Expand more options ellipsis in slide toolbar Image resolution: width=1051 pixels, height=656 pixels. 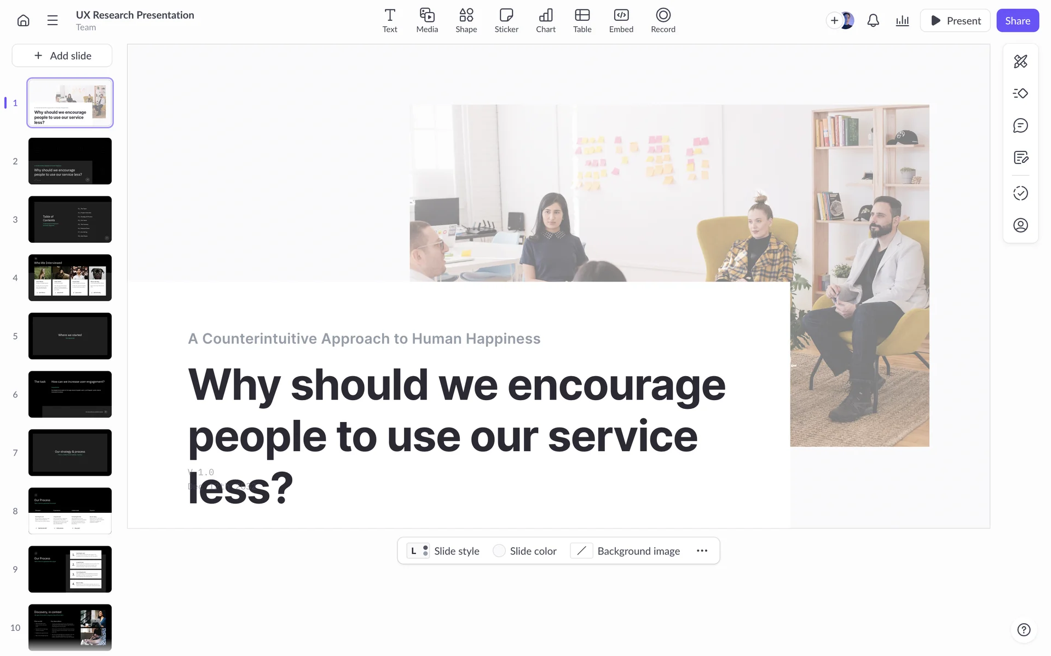click(x=702, y=551)
